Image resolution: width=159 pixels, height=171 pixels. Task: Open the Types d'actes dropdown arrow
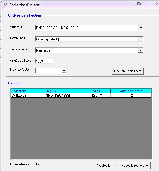(x=141, y=50)
